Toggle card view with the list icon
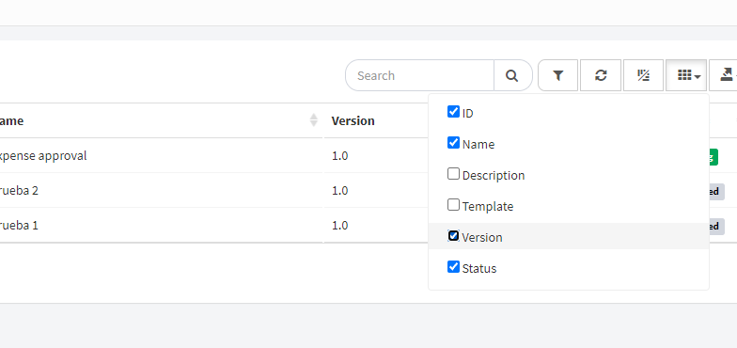Screen dimensions: 737x348 [643, 75]
